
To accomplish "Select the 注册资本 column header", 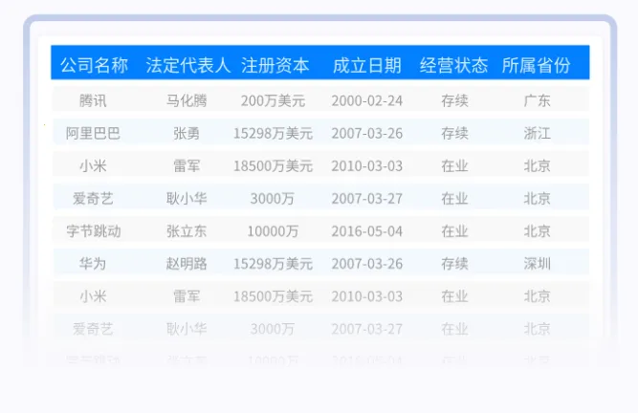I will (275, 65).
